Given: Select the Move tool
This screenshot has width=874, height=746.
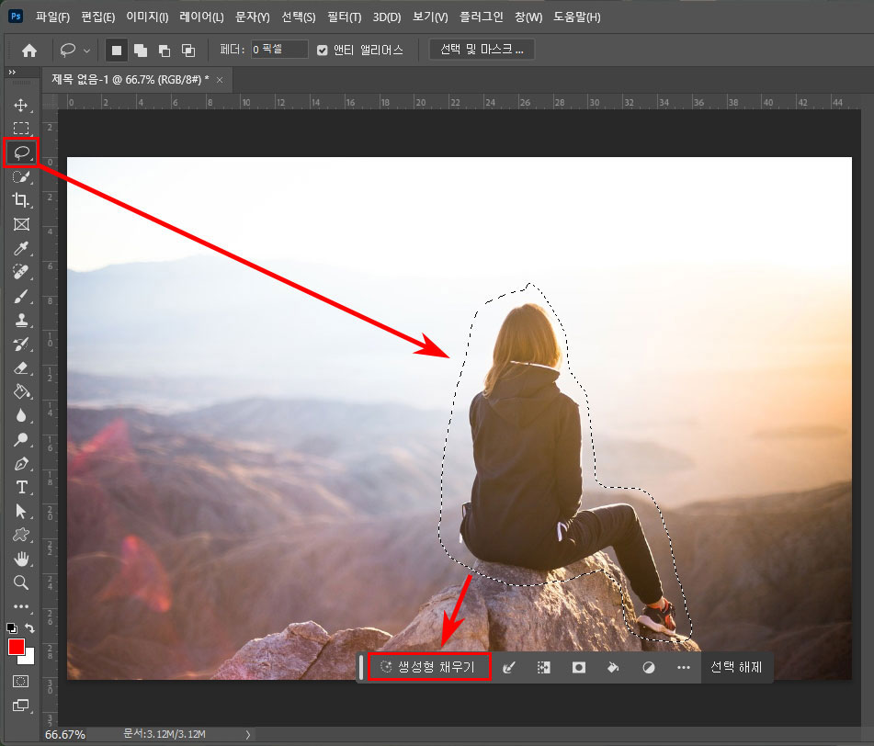Looking at the screenshot, I should (x=21, y=106).
